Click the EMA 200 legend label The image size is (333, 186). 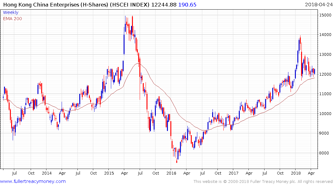(x=12, y=18)
